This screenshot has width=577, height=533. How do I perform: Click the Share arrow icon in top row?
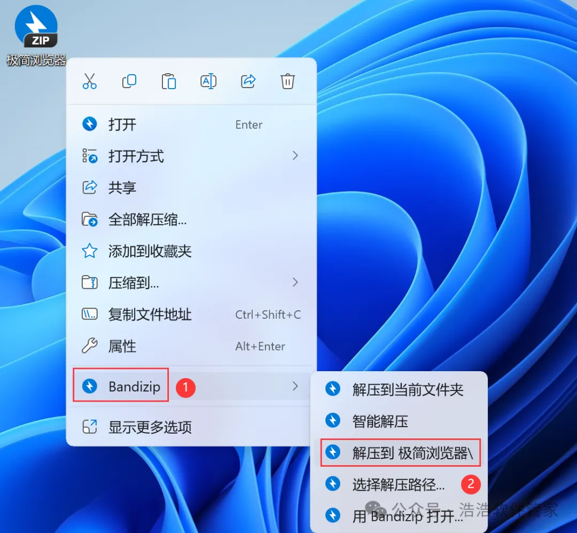[x=248, y=81]
